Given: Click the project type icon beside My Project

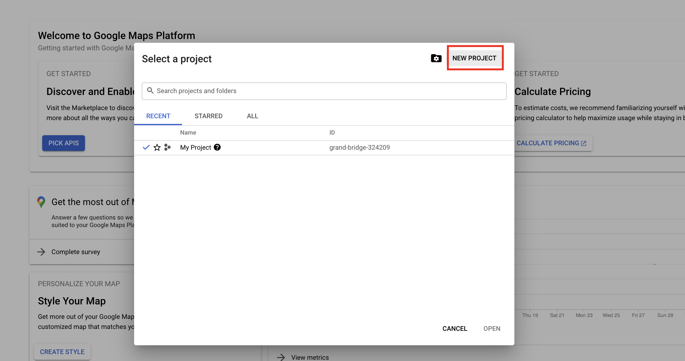Looking at the screenshot, I should pyautogui.click(x=167, y=147).
